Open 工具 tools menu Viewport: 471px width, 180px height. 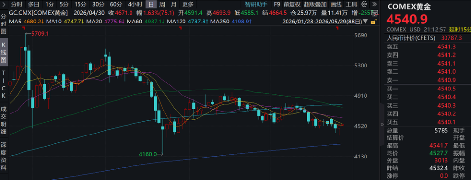point(351,4)
